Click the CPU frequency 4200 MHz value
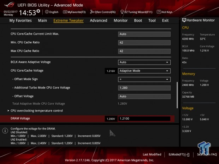This screenshot has height=164, width=219. (188, 39)
